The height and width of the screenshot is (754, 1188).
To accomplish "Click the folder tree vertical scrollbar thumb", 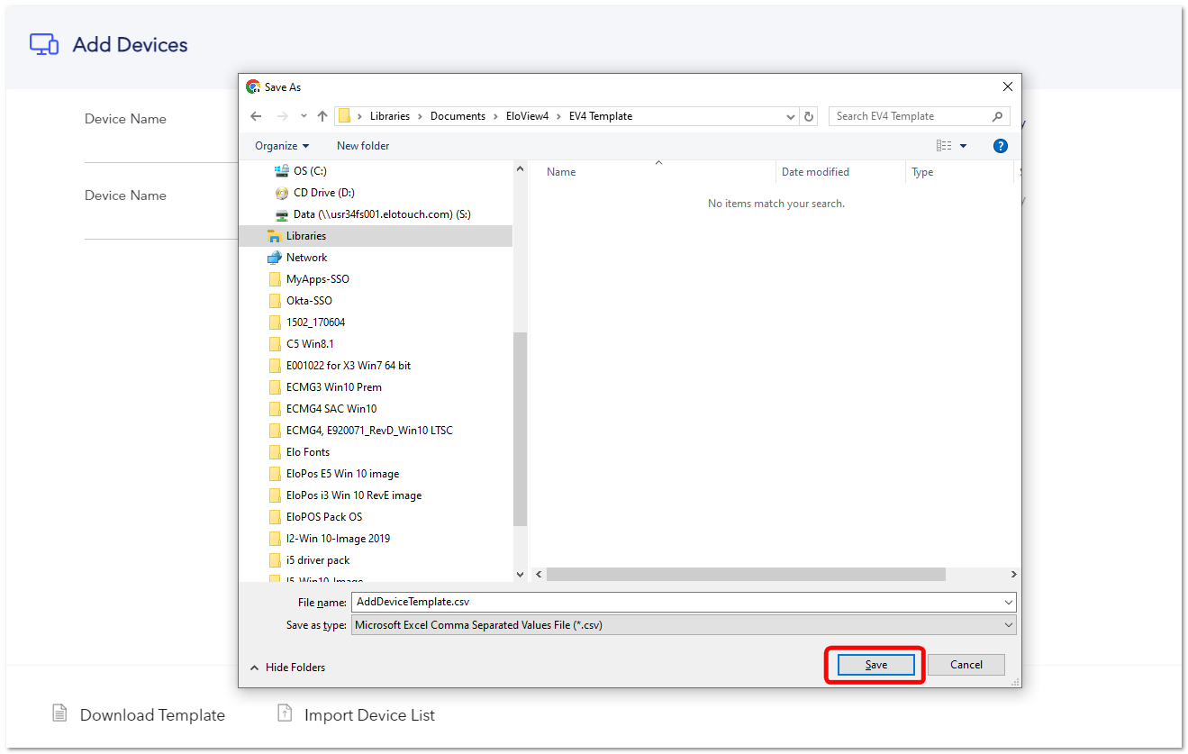I will [x=520, y=429].
